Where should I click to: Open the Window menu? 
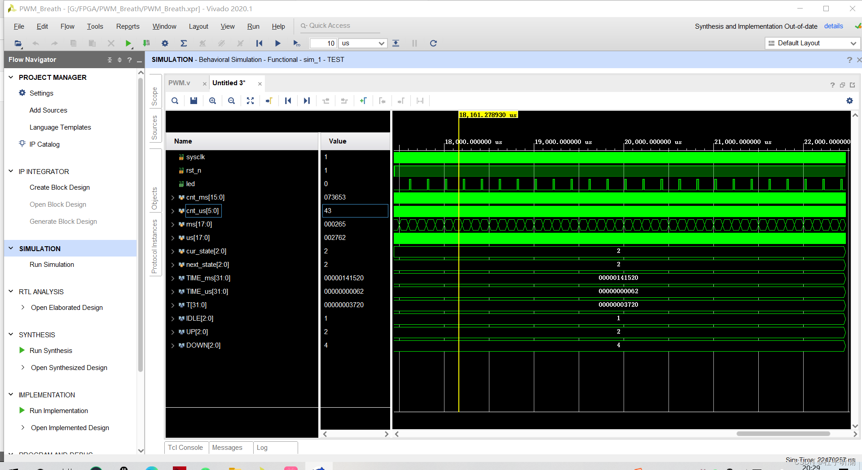click(x=164, y=26)
